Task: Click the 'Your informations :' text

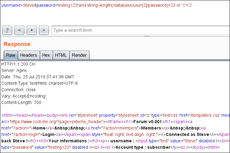Action: click(x=69, y=141)
